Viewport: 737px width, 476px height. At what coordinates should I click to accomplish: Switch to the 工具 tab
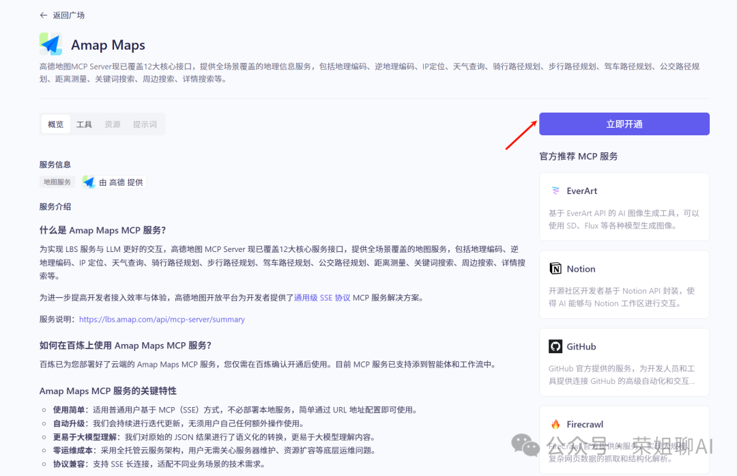tap(84, 124)
